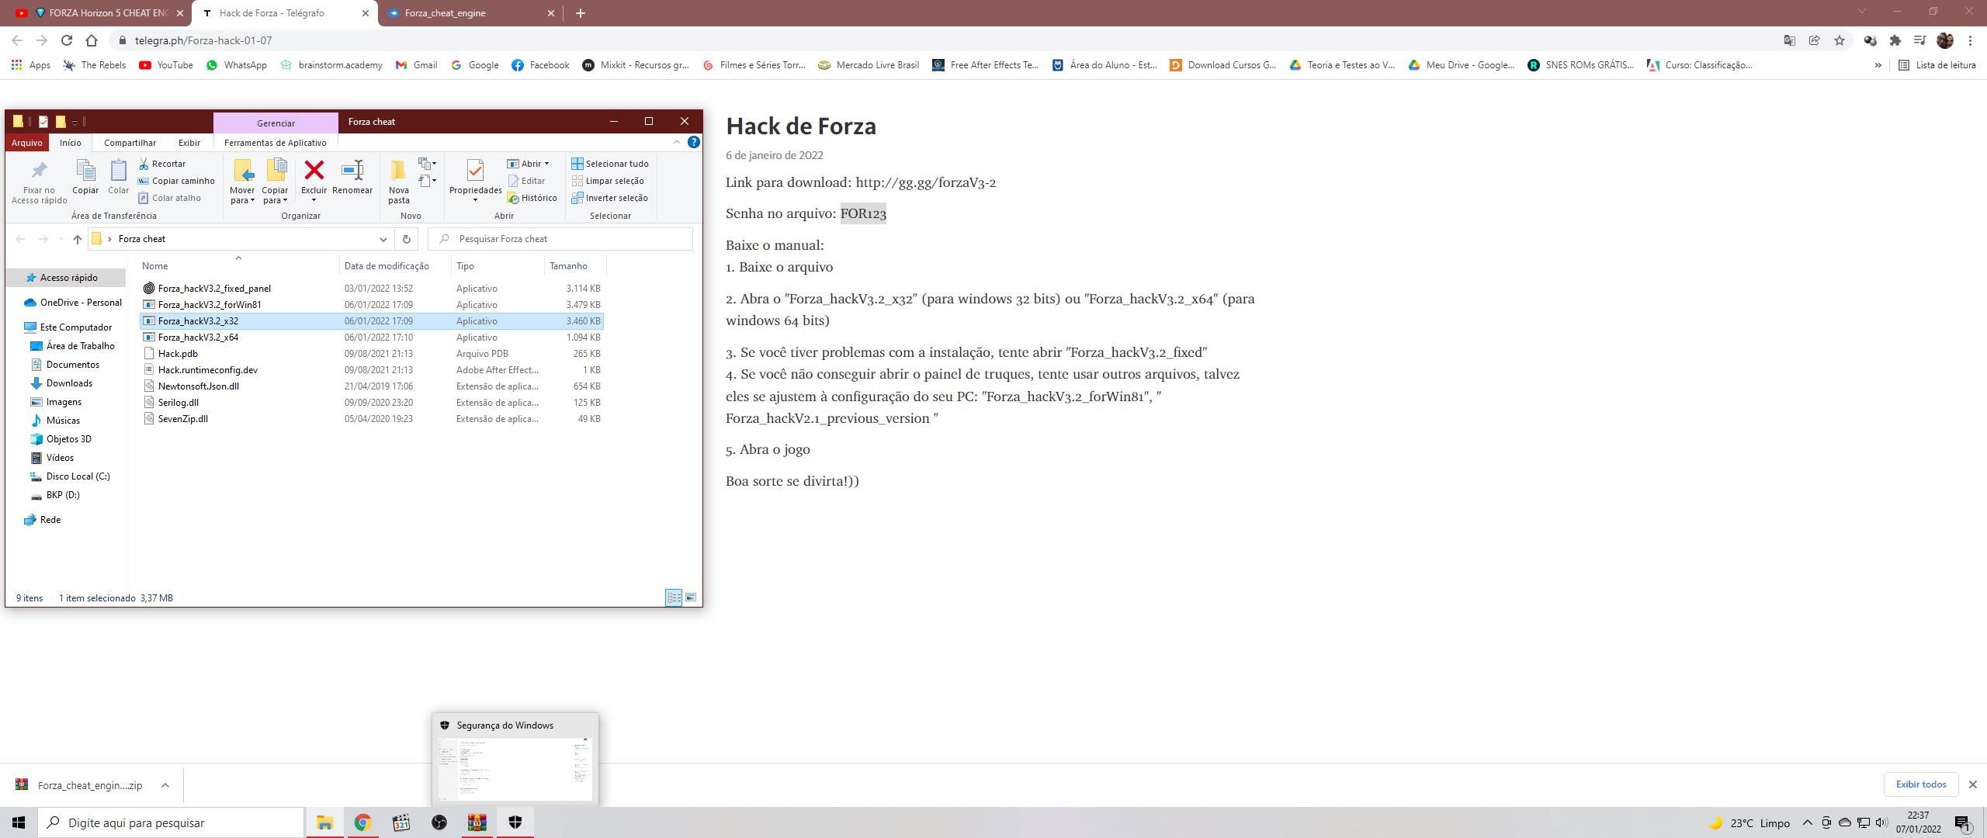Click Selecionar tudo to select all files
The height and width of the screenshot is (838, 1987).
610,164
